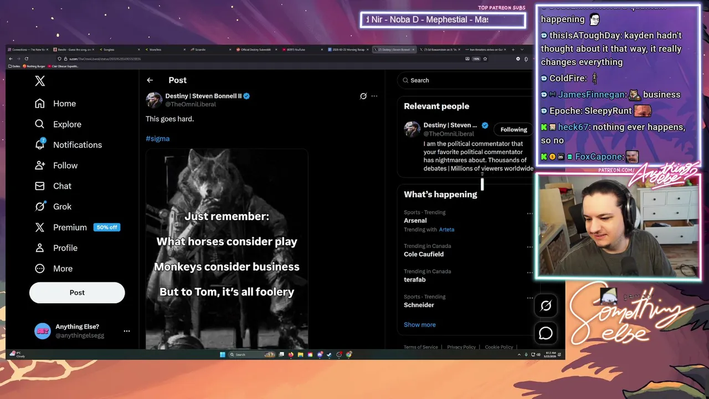Screen dimensions: 709x399
Task: Open options for the Cole Caulfield trend
Action: 530,247
